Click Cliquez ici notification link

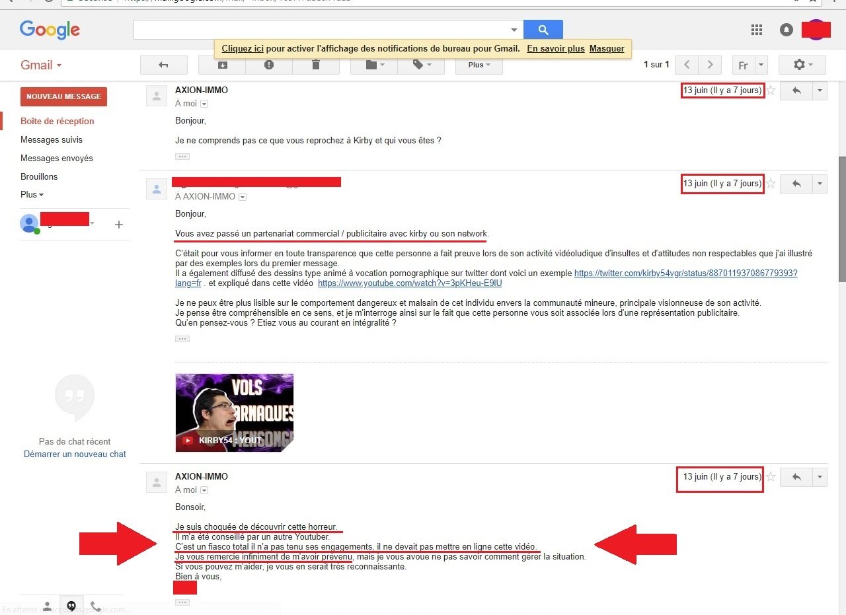click(243, 48)
